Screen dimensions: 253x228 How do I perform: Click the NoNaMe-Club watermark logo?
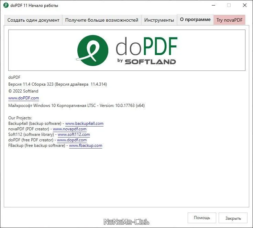point(126,221)
